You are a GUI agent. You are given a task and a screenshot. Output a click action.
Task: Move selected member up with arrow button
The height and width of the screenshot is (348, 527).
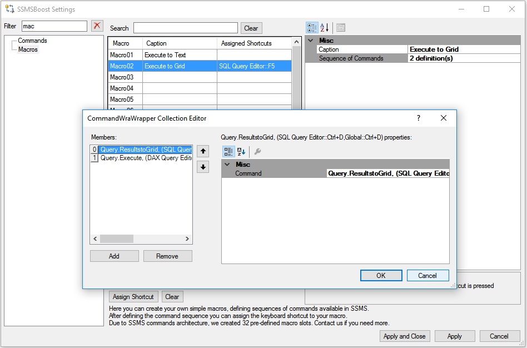point(203,151)
